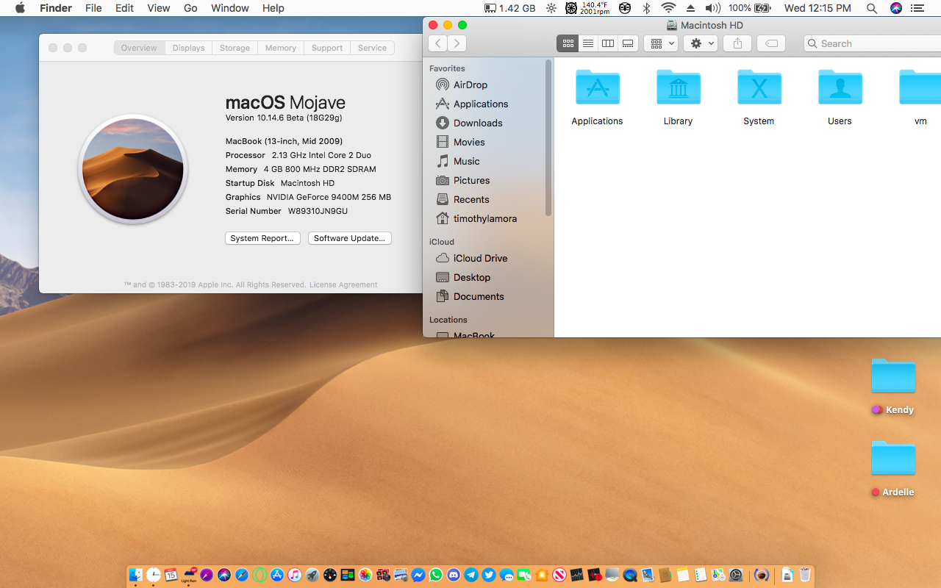
Task: Click the Finder sidebar scrollbar
Action: tap(548, 138)
